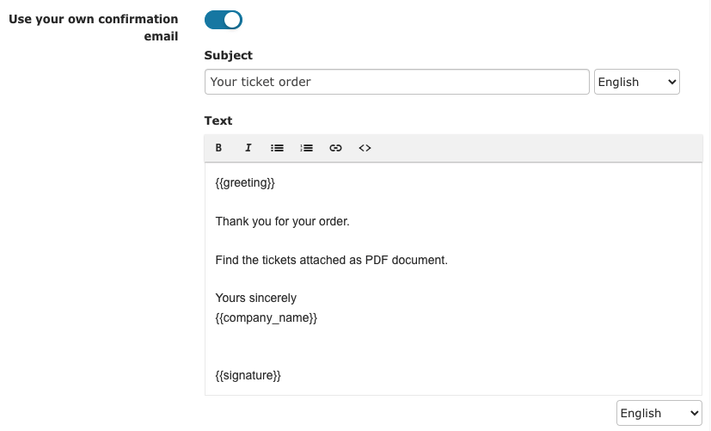711x431 pixels.
Task: Click the 'Thank you for your order.' line
Action: (x=283, y=221)
